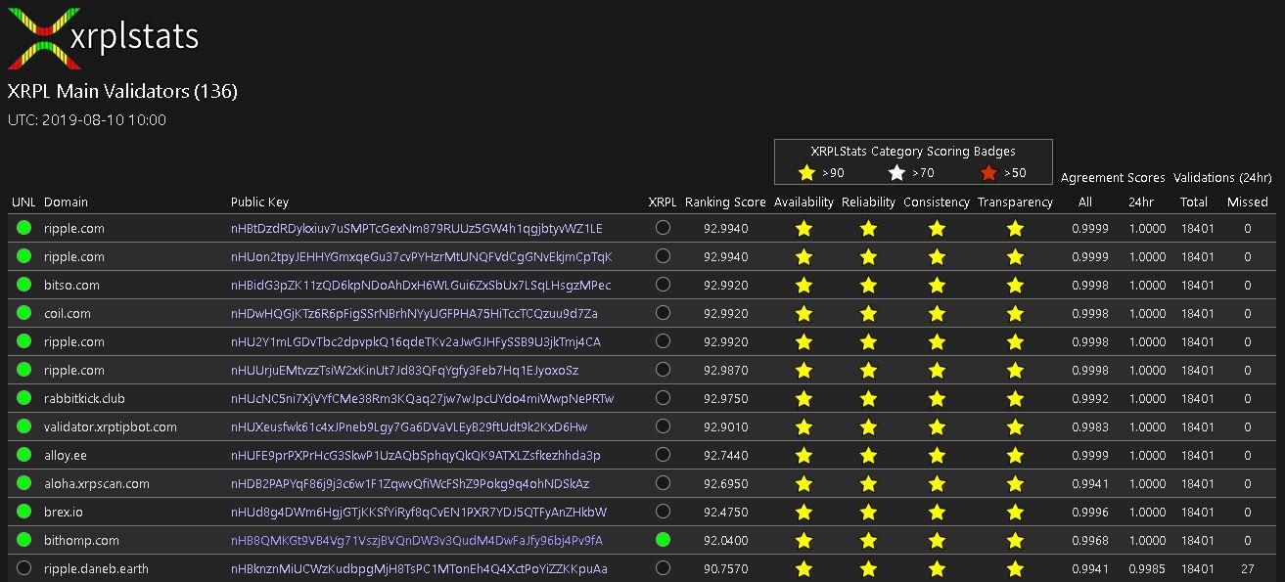The width and height of the screenshot is (1285, 582).
Task: Open the alloy.ee public key link nHUFE9p
Action: (416, 456)
